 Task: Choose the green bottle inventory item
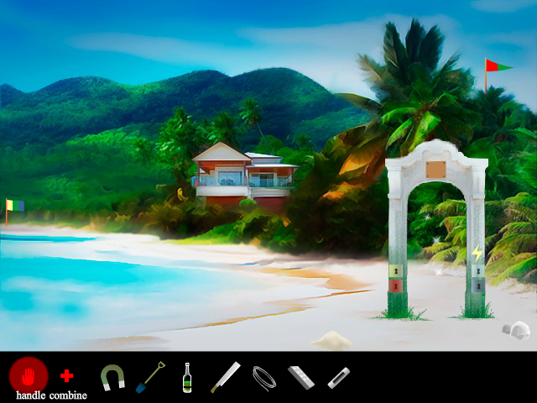[187, 378]
